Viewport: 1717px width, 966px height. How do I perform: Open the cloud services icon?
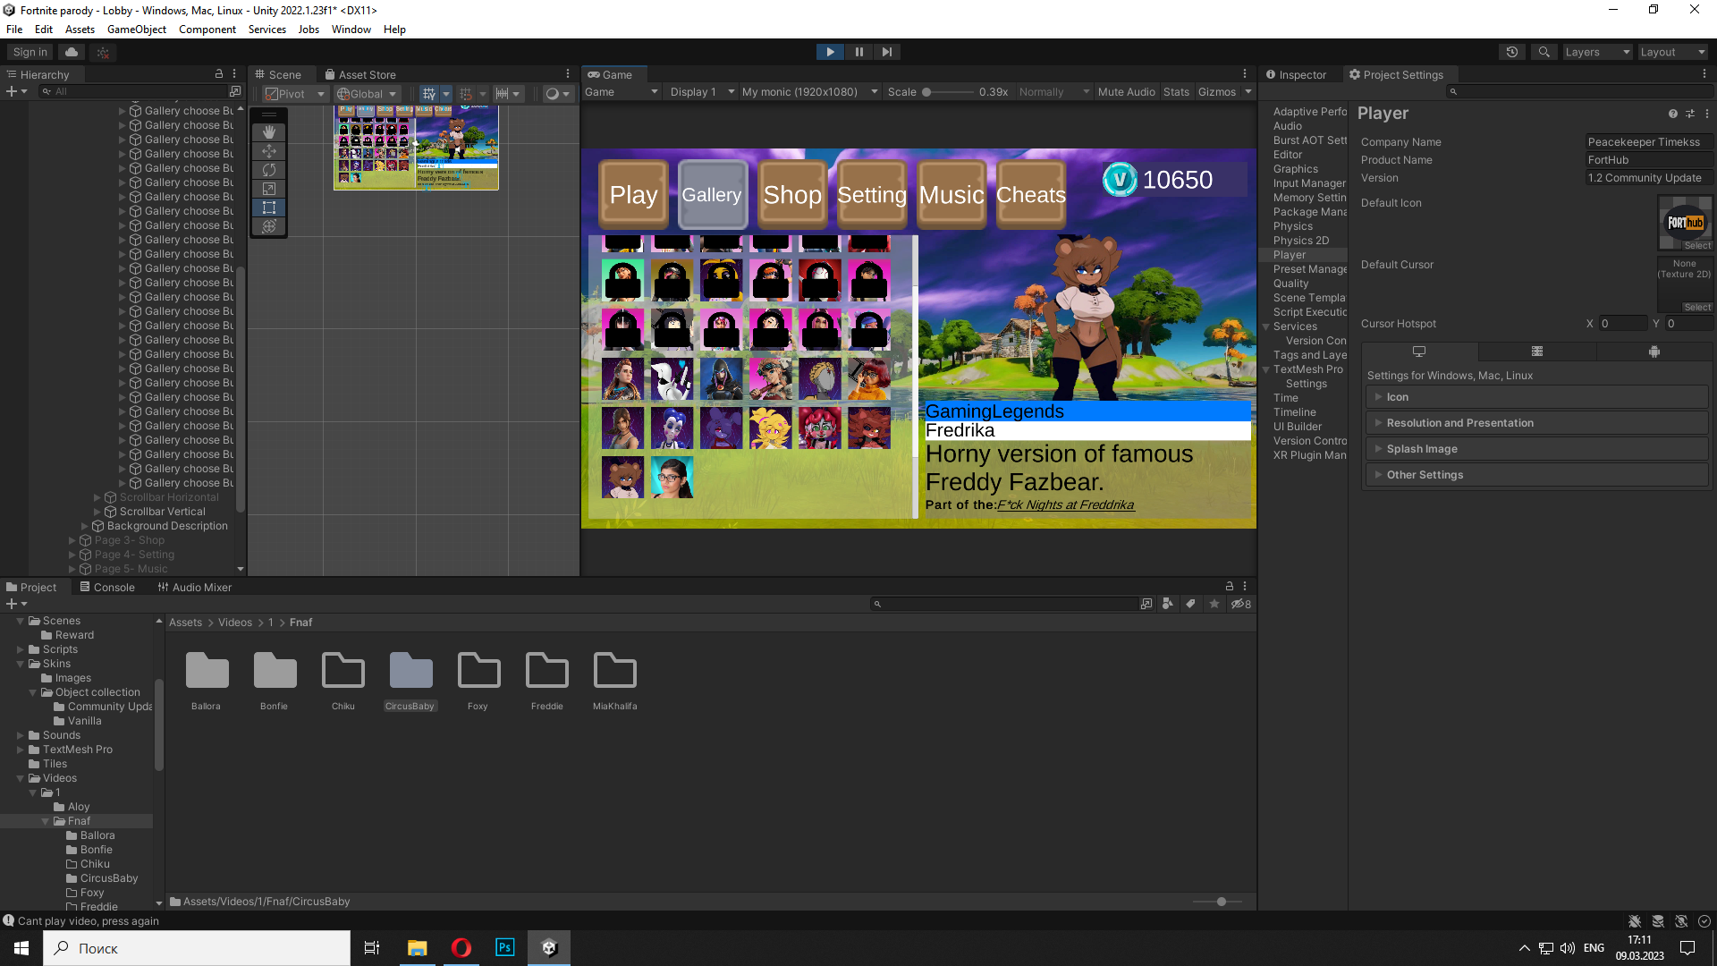pyautogui.click(x=72, y=52)
